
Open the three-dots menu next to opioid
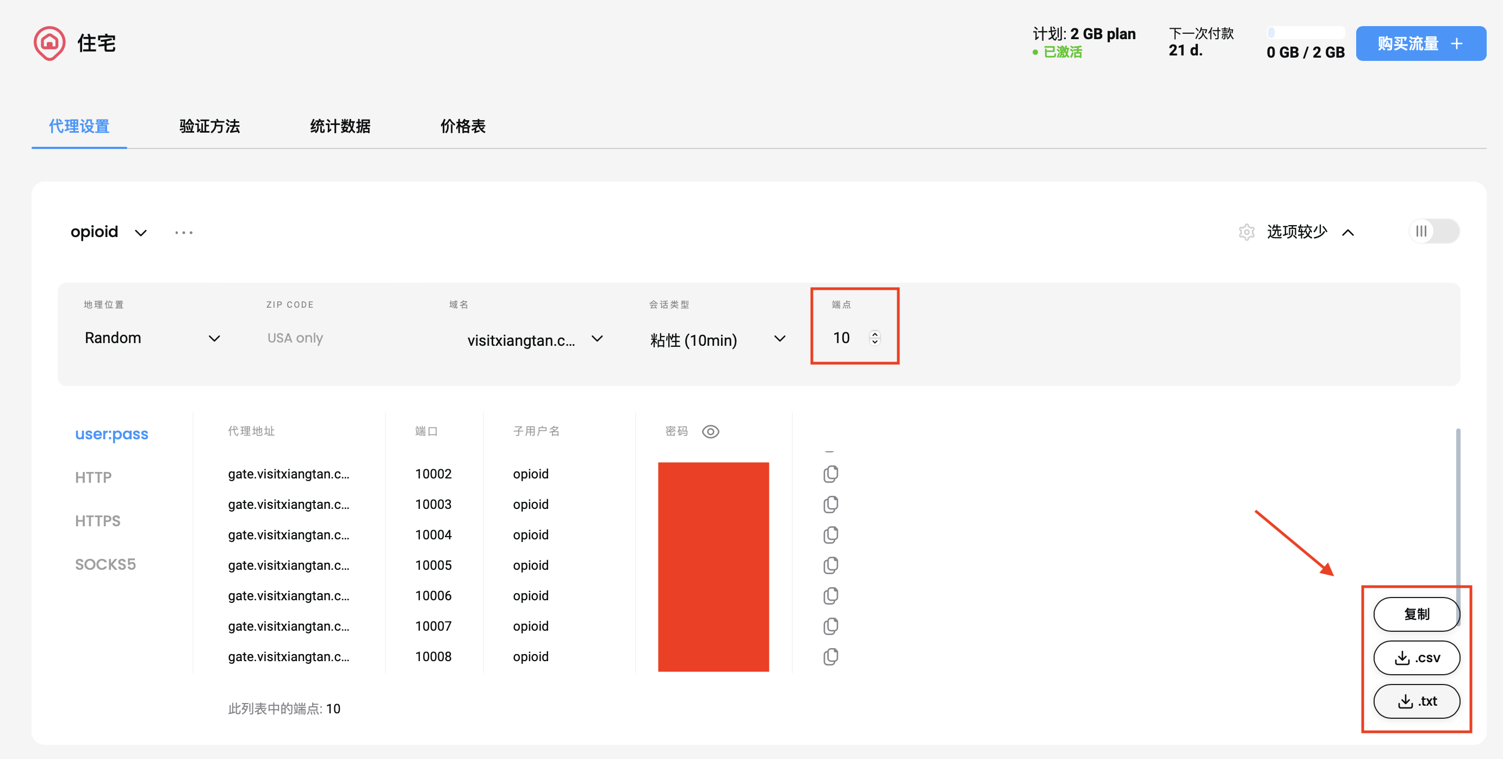[184, 232]
